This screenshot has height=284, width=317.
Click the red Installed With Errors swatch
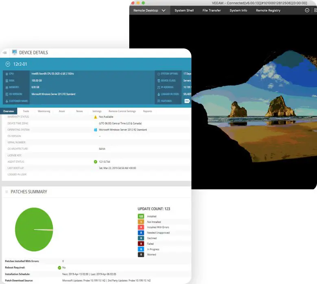[x=141, y=227]
